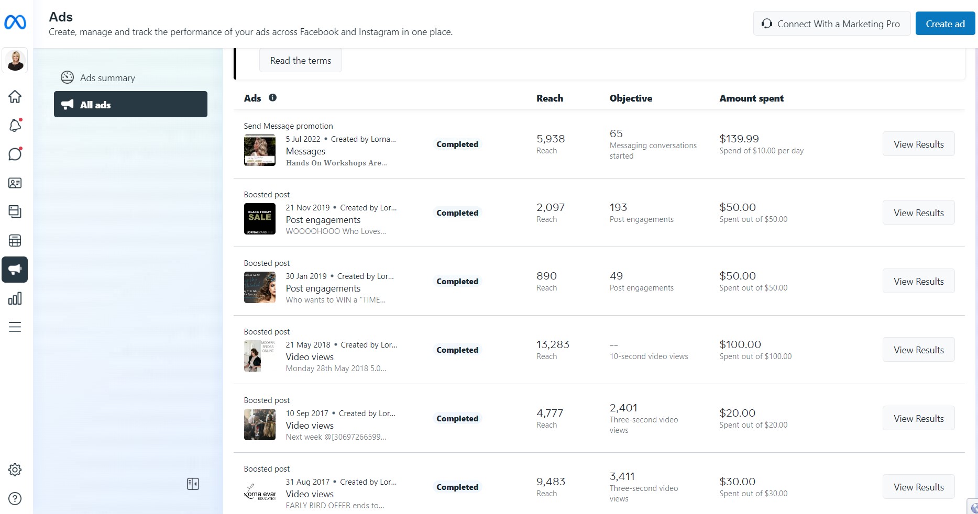Open the Inbox chat bubble icon
Image resolution: width=978 pixels, height=514 pixels.
(x=15, y=154)
